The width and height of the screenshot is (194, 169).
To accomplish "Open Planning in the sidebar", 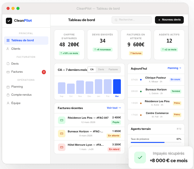I will click(26, 87).
